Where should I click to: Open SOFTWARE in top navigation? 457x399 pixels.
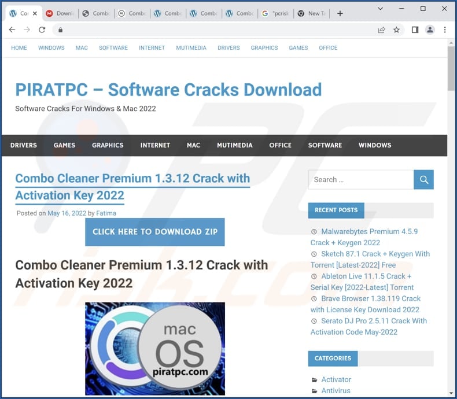[x=113, y=48]
